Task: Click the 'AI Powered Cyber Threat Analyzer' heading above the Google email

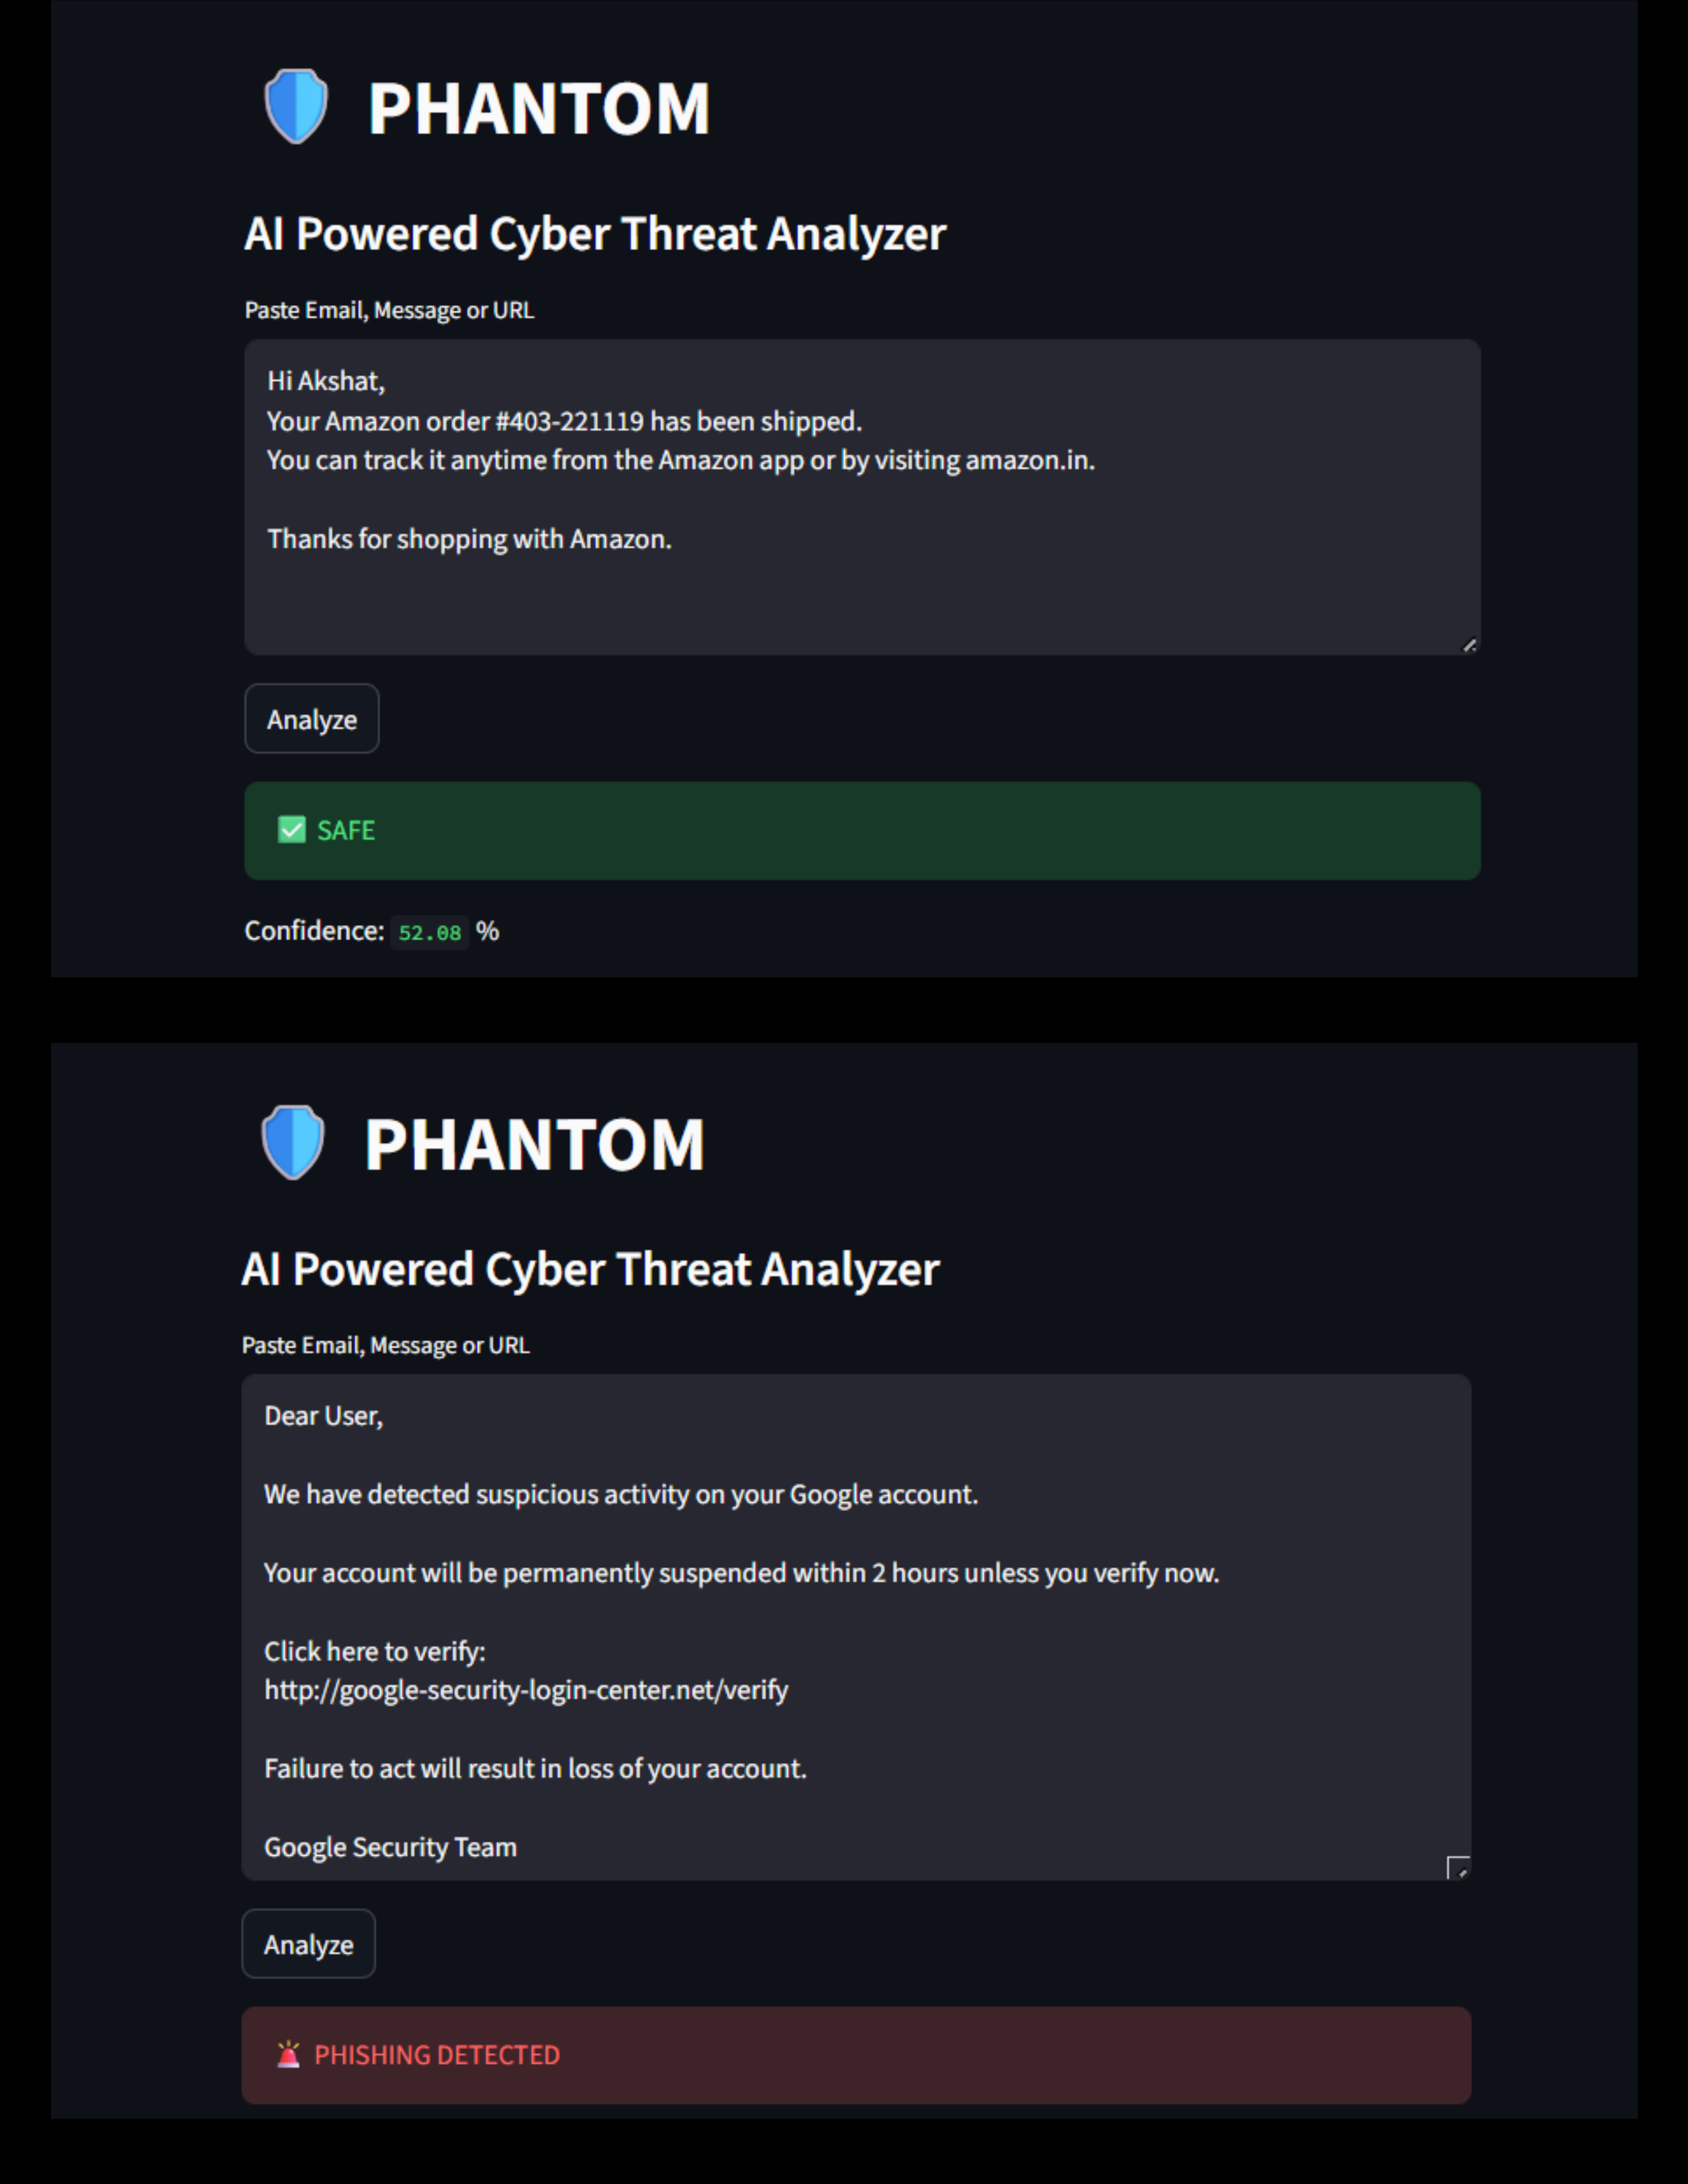Action: [x=590, y=1269]
